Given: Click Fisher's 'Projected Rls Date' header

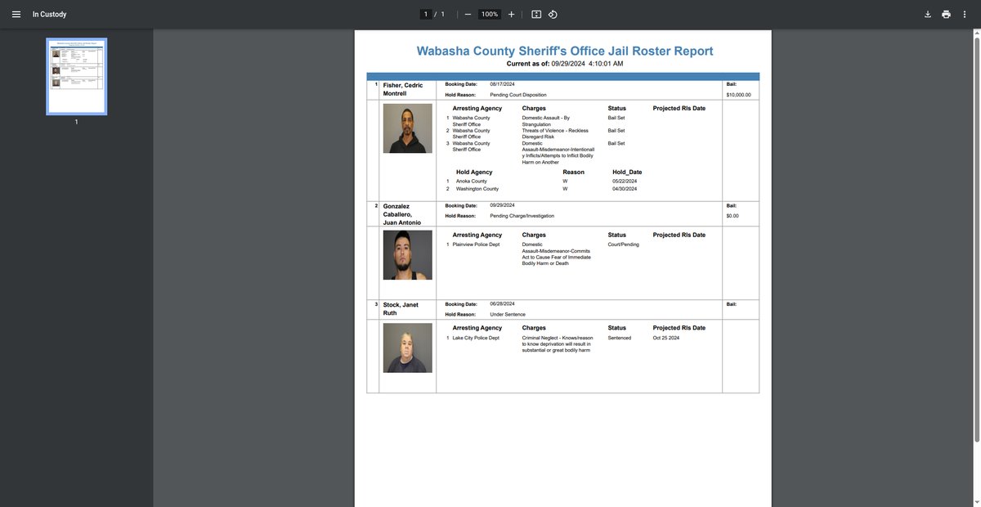Looking at the screenshot, I should pos(679,108).
